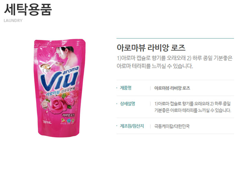
Task: Click the round emblem badge near the woman
Action: [x=46, y=67]
